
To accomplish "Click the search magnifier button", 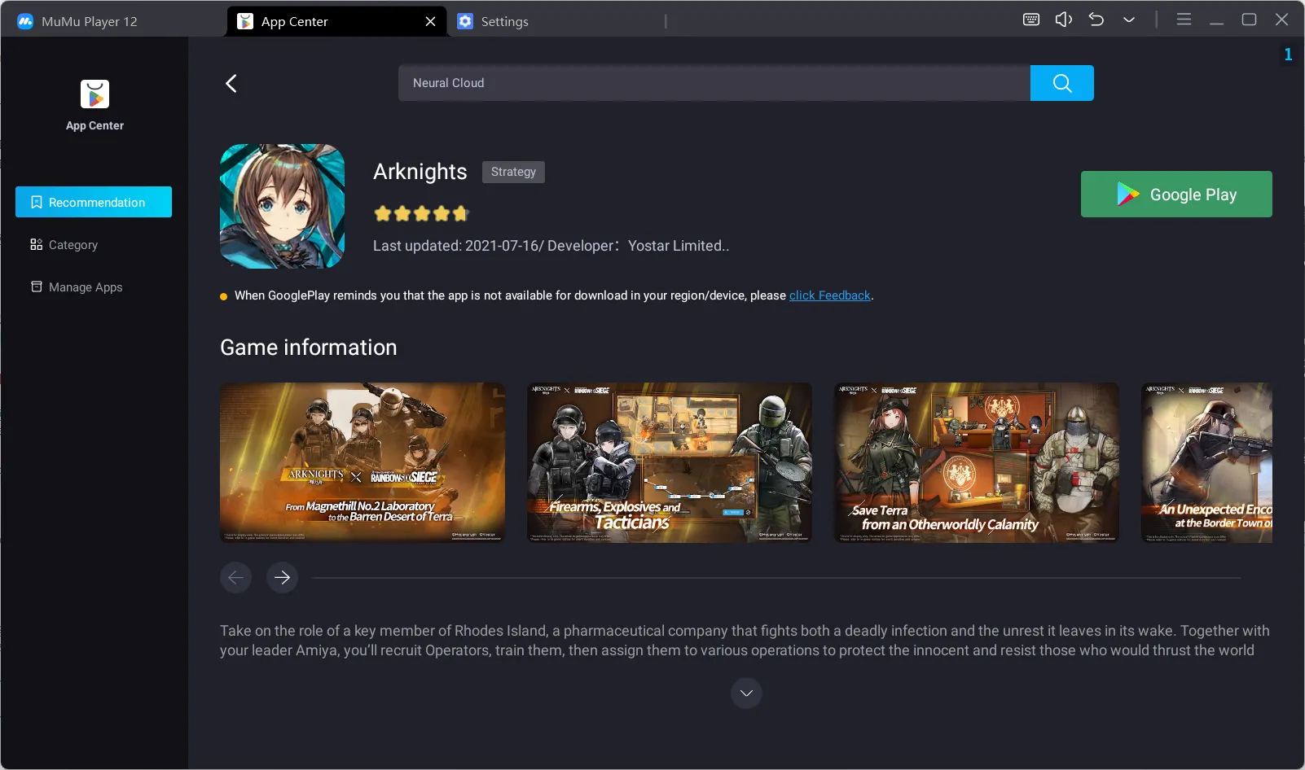I will coord(1061,83).
